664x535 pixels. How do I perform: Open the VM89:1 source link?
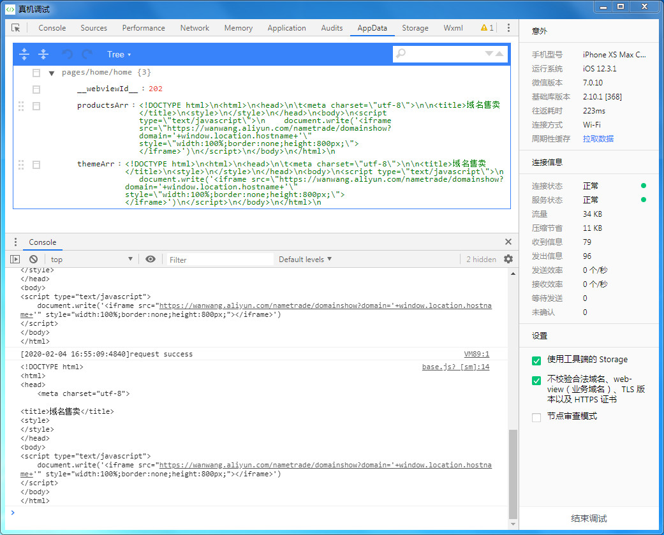[476, 355]
